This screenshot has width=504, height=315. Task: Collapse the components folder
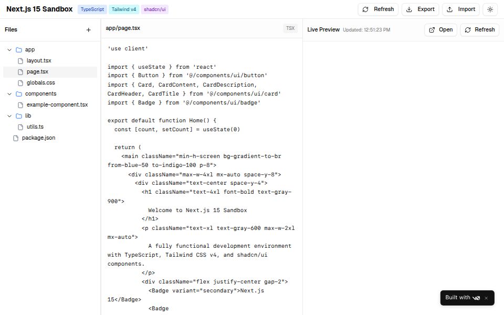pos(9,93)
